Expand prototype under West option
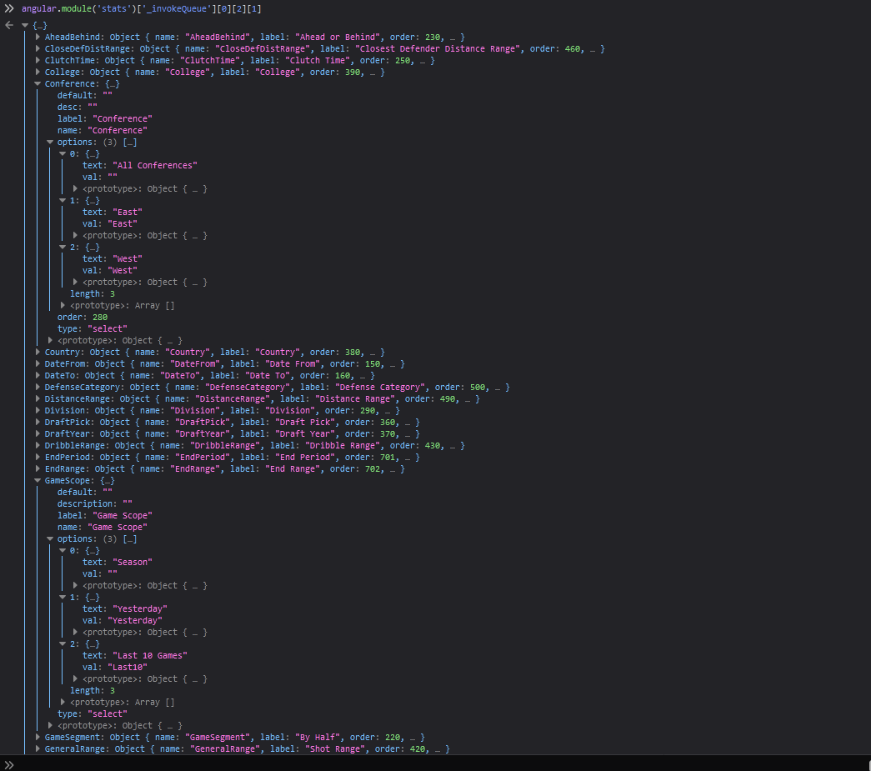871x771 pixels. [76, 282]
